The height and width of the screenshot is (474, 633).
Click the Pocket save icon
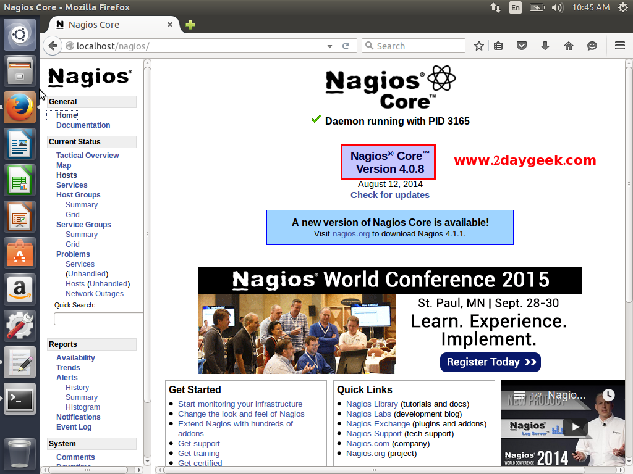click(x=522, y=46)
